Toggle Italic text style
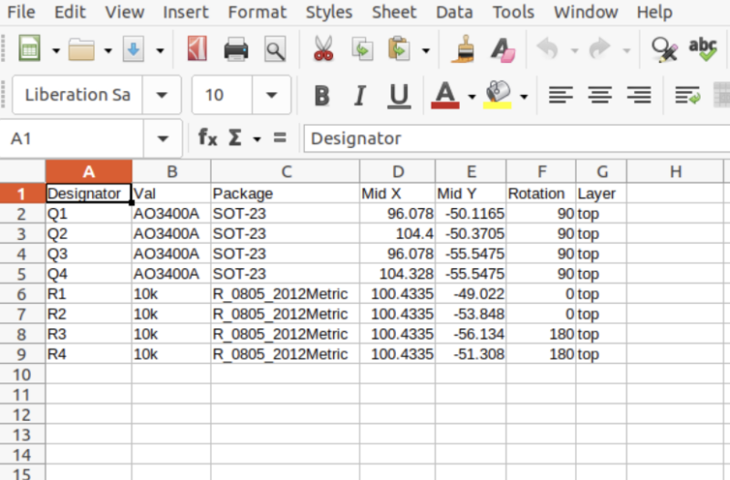The height and width of the screenshot is (480, 730). (360, 95)
